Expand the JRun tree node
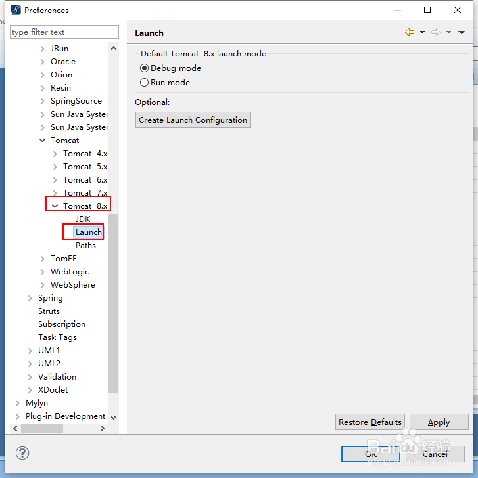The height and width of the screenshot is (478, 478). (43, 49)
